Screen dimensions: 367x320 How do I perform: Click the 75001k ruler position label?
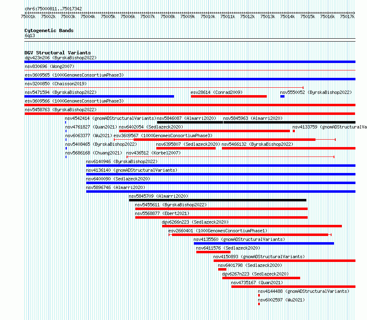tap(28, 16)
